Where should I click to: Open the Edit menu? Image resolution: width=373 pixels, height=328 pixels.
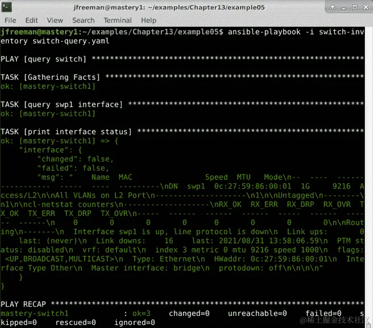(x=31, y=21)
